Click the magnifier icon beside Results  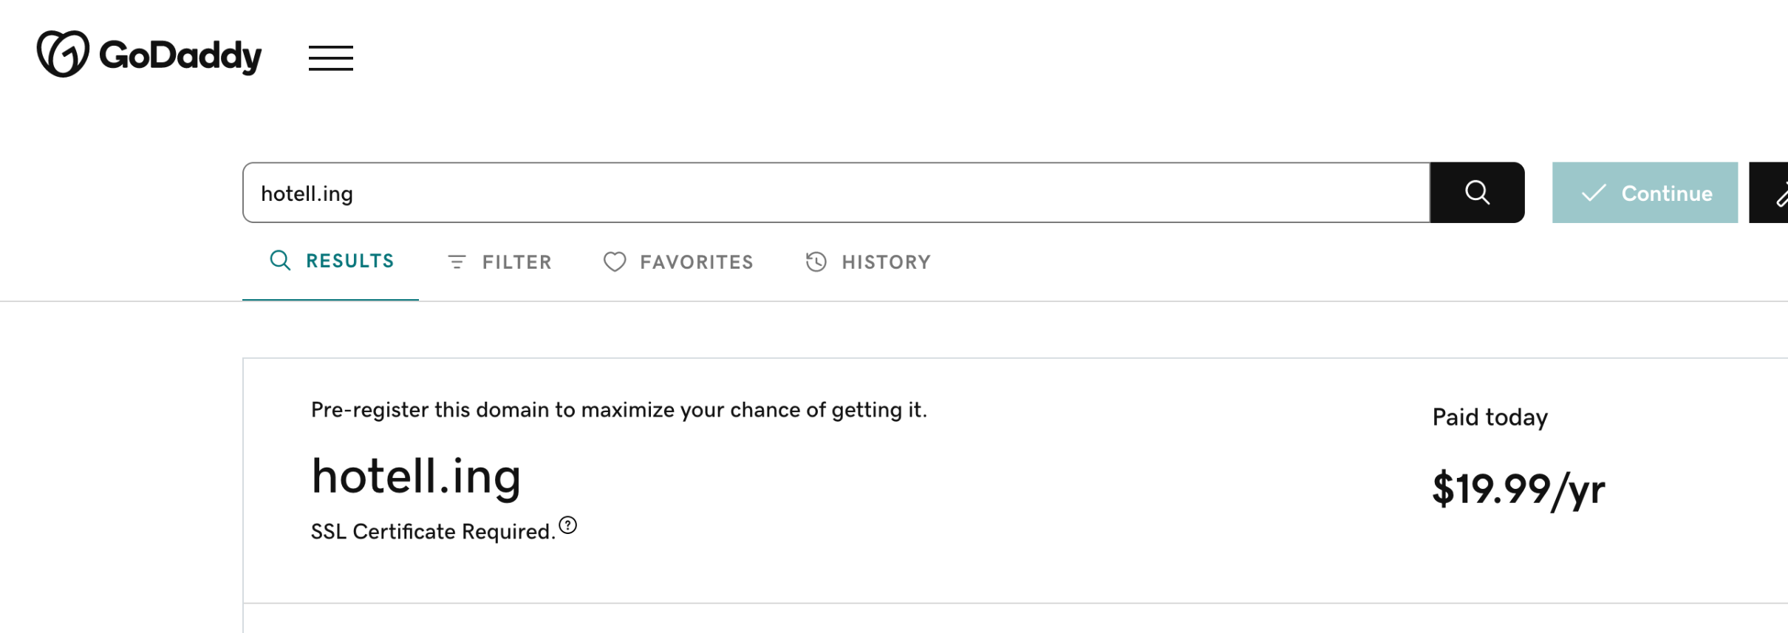click(280, 261)
